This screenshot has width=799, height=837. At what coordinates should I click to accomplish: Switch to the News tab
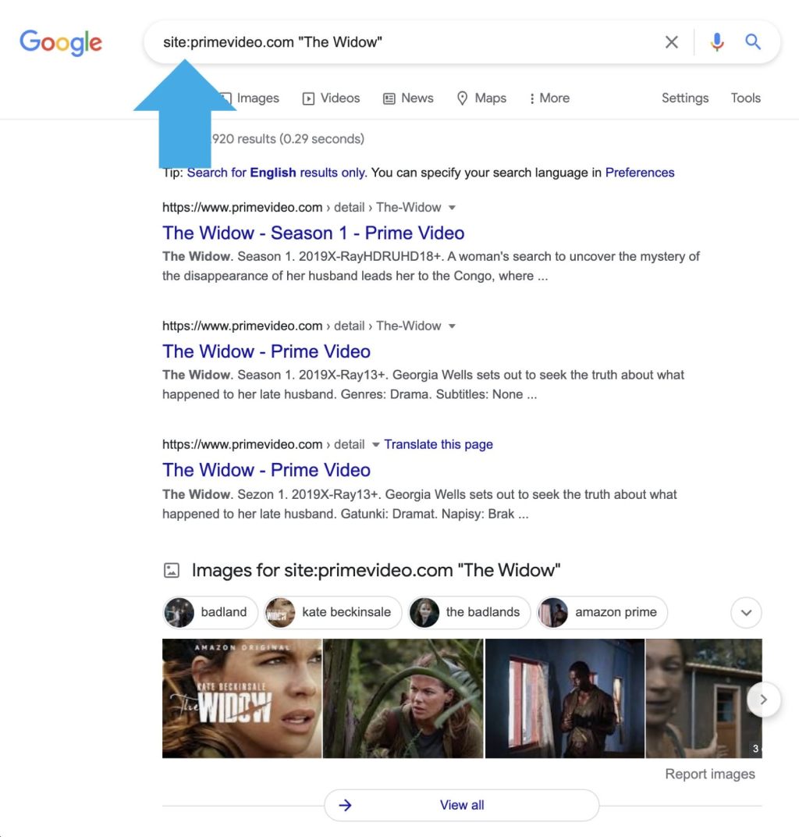pos(409,98)
